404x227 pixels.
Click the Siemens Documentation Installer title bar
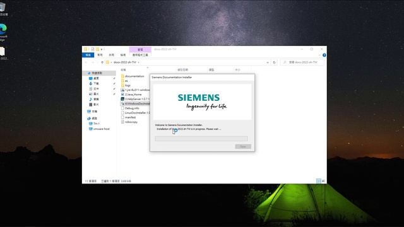[202, 77]
